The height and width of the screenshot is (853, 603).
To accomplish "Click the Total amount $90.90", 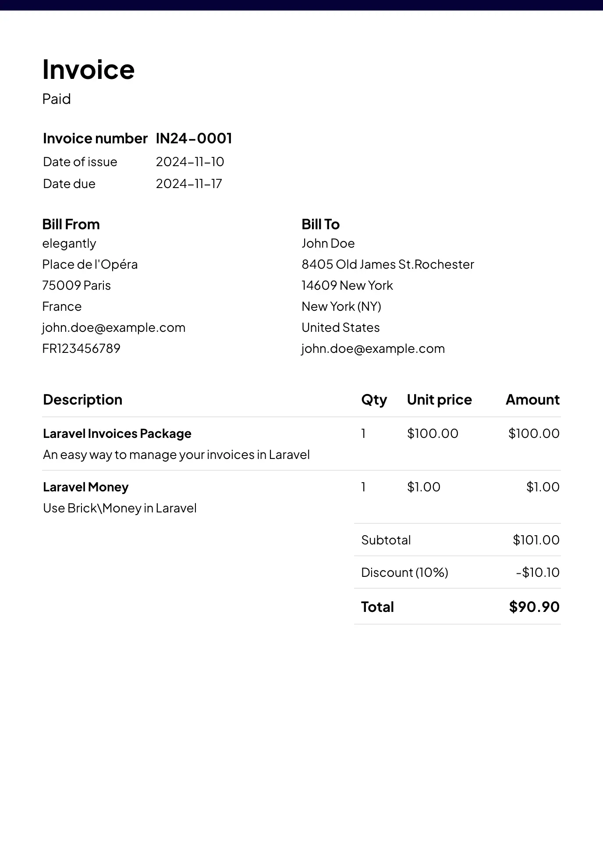I will pyautogui.click(x=534, y=607).
